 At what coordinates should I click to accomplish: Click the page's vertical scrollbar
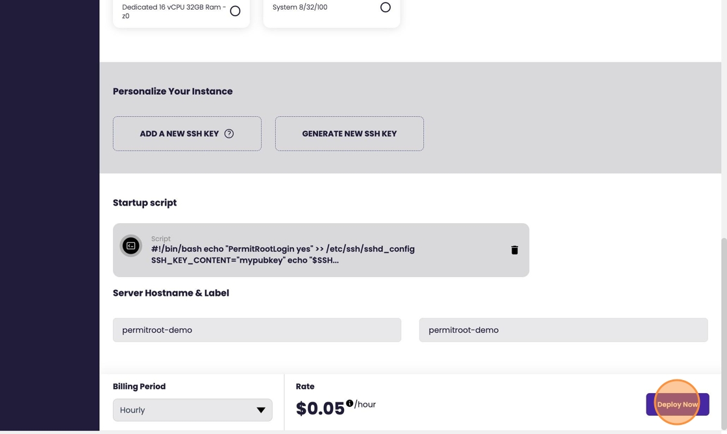[724, 324]
